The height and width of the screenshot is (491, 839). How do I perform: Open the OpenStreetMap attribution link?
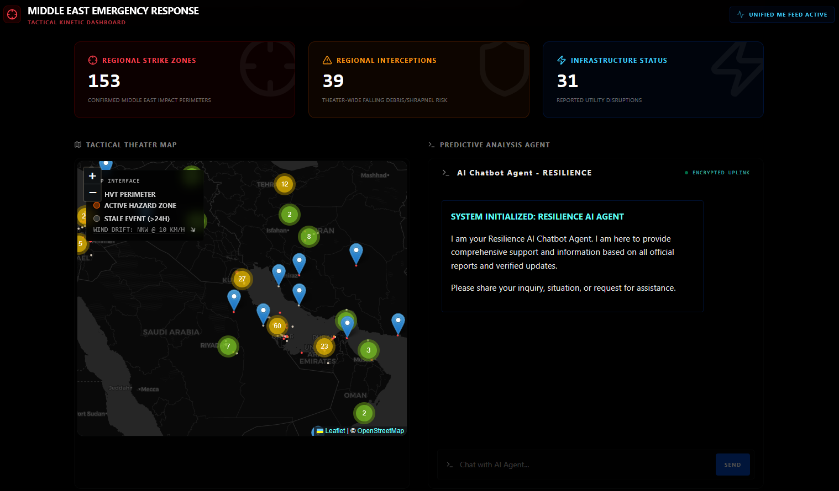pos(380,430)
